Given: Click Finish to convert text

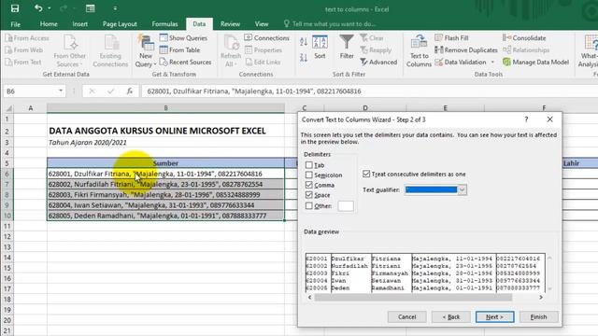Looking at the screenshot, I should [x=538, y=316].
